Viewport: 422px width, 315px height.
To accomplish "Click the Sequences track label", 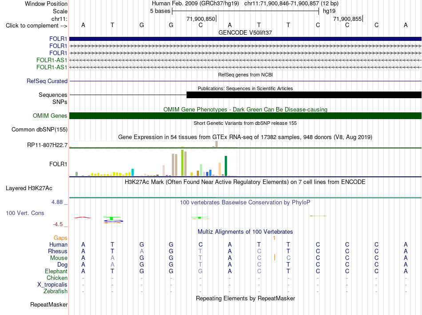I will [x=53, y=95].
